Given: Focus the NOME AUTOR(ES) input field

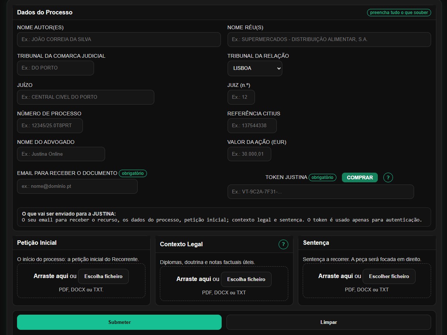Looking at the screenshot, I should point(118,40).
